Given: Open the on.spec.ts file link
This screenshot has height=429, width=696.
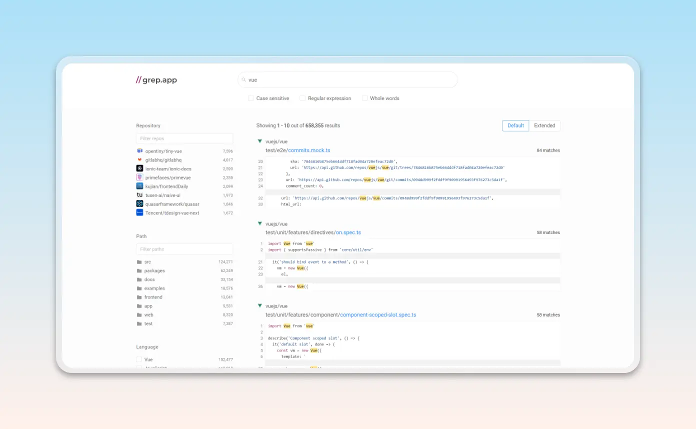Looking at the screenshot, I should [x=348, y=232].
